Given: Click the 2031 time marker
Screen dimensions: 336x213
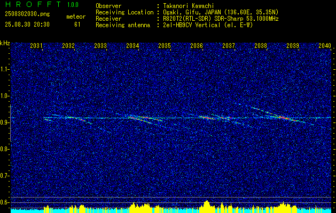Looking at the screenshot, I should point(36,45).
